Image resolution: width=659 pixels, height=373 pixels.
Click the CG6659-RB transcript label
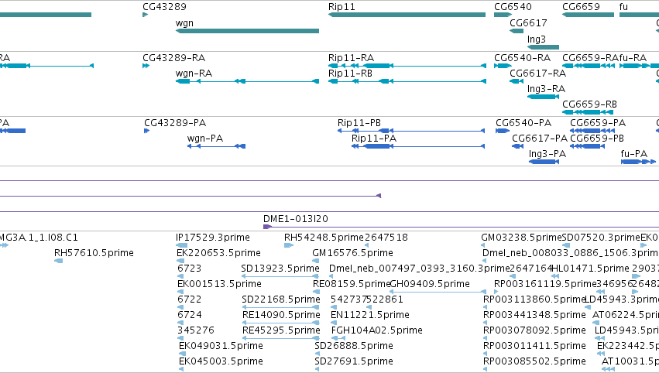coord(589,104)
